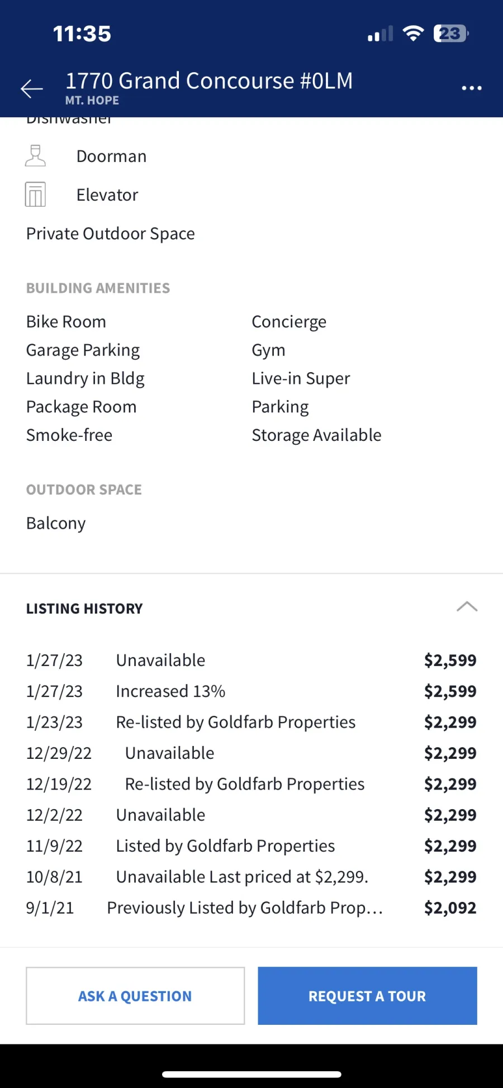Tap the Listing History heading
The image size is (503, 1088).
point(84,609)
